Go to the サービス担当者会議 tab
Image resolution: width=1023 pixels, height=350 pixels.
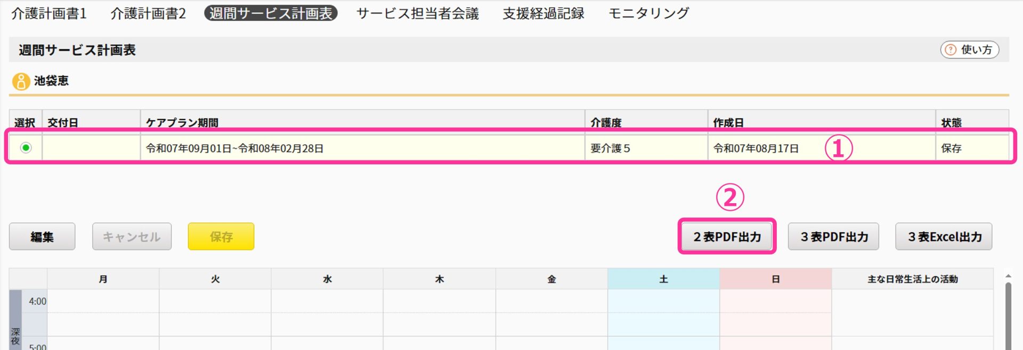[x=417, y=13]
